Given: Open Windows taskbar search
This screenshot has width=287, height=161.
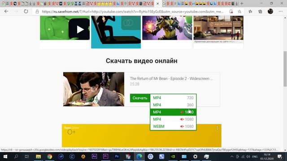Looking at the screenshot, I should pyautogui.click(x=16, y=157).
